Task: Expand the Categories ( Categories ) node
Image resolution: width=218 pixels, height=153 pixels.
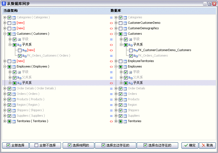Action: [x=5, y=17]
